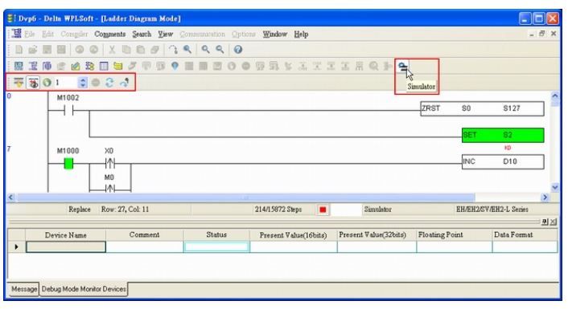
Task: Click the Present Value(16bits) column header
Action: [x=293, y=235]
